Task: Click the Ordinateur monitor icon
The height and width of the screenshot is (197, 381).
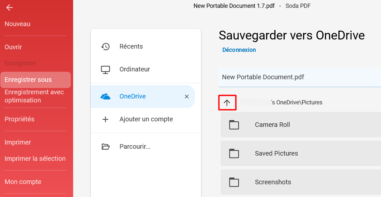Action: [105, 69]
